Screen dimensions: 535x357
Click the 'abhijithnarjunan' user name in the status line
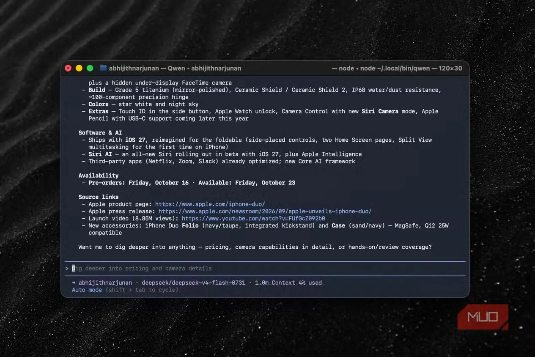coord(105,283)
